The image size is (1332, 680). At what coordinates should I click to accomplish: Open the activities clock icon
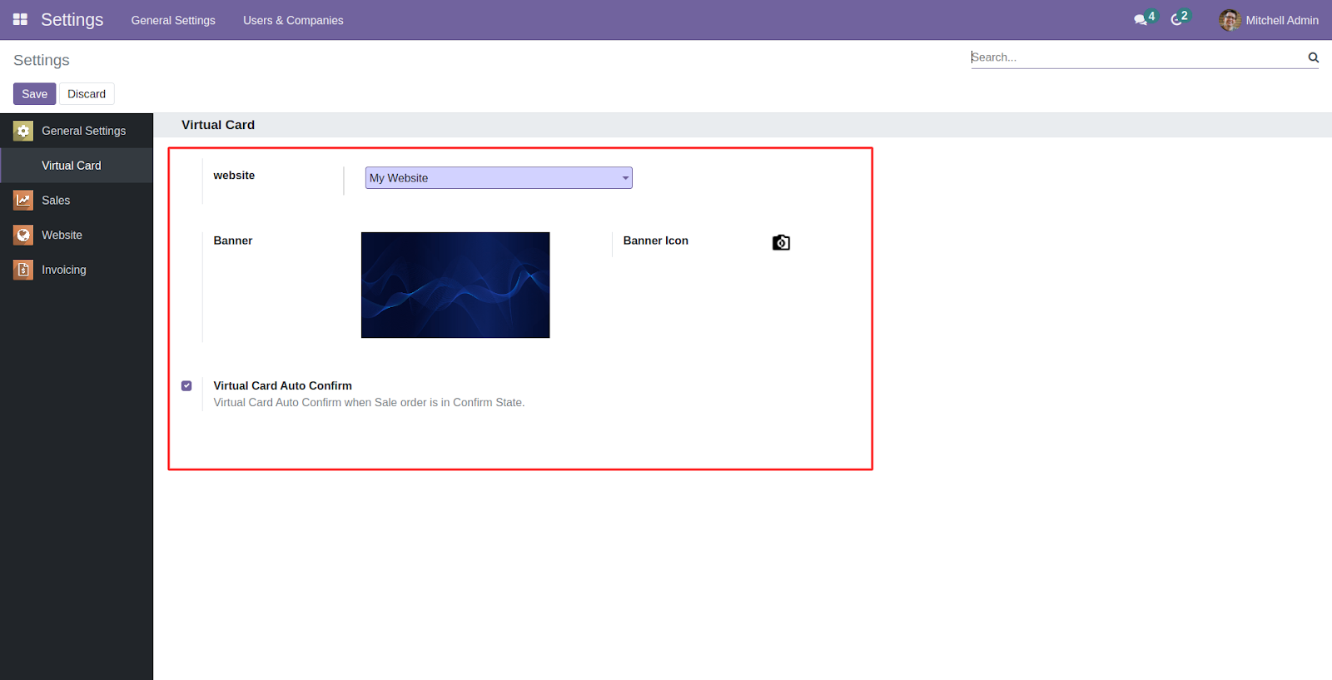1176,20
